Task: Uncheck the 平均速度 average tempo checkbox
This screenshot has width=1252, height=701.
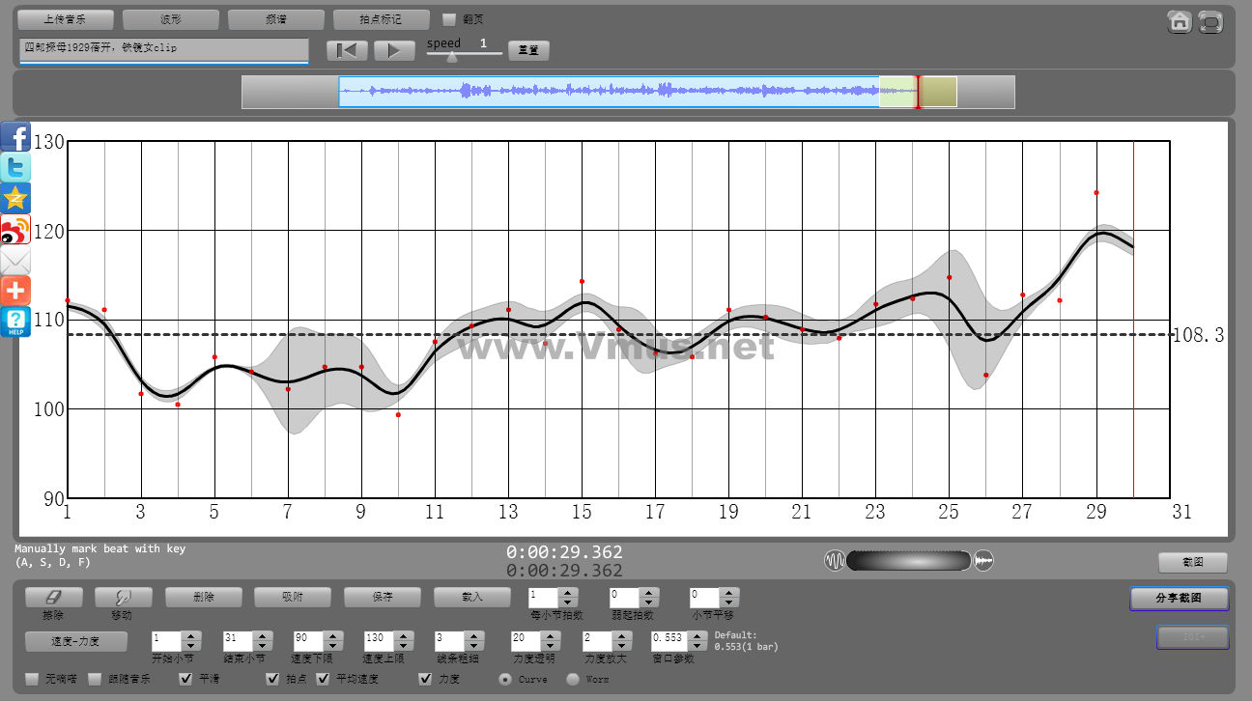Action: (323, 679)
